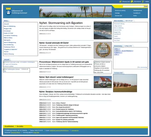Click the Trelleborg kommun crest logo

click(x=8, y=11)
